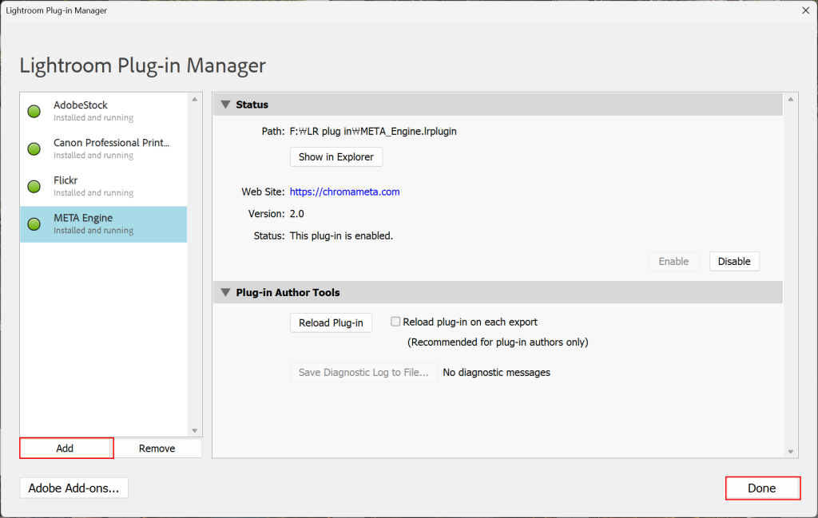Collapse the Plug-in Author Tools section
The width and height of the screenshot is (818, 518).
(x=225, y=293)
